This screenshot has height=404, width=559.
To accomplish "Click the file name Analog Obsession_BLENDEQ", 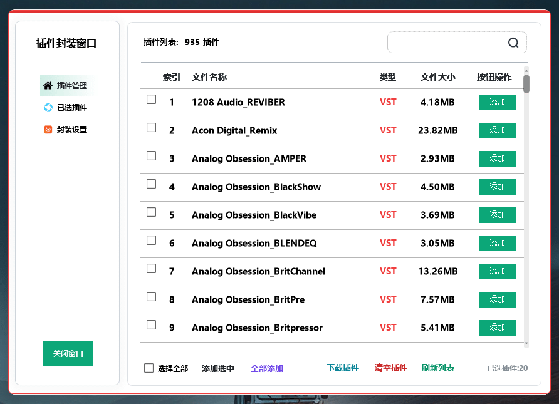I will [254, 243].
